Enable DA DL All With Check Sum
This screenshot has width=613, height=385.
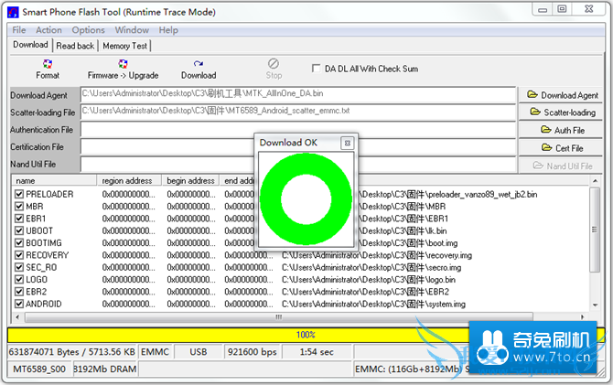pos(317,69)
